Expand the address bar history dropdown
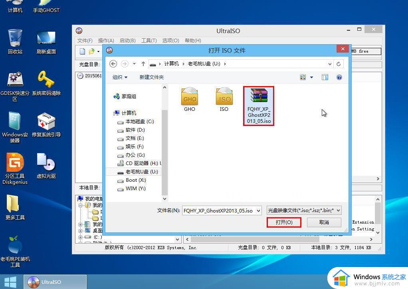Screen dimensions: 408x289 (330, 64)
